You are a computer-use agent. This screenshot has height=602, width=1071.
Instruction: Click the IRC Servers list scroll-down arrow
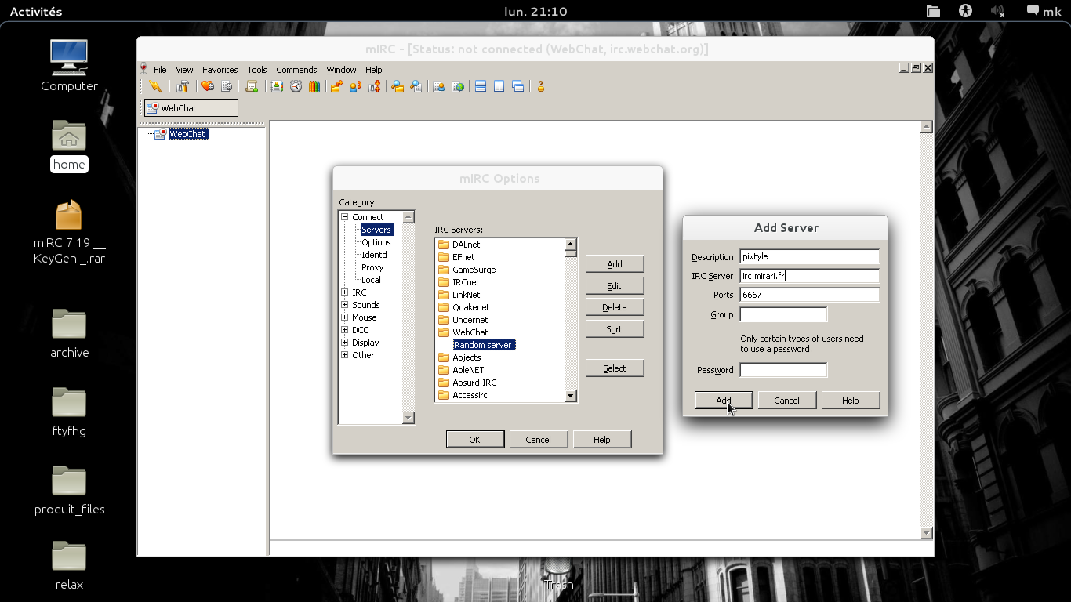point(571,396)
